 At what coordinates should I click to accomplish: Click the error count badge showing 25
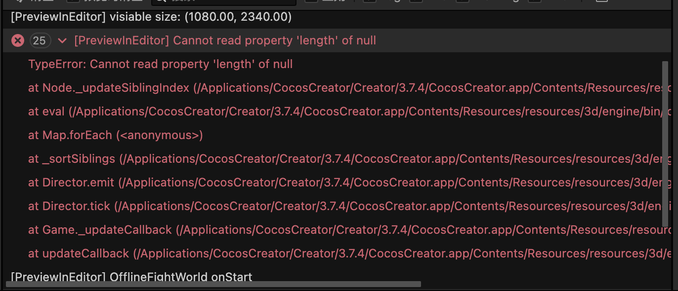click(40, 40)
